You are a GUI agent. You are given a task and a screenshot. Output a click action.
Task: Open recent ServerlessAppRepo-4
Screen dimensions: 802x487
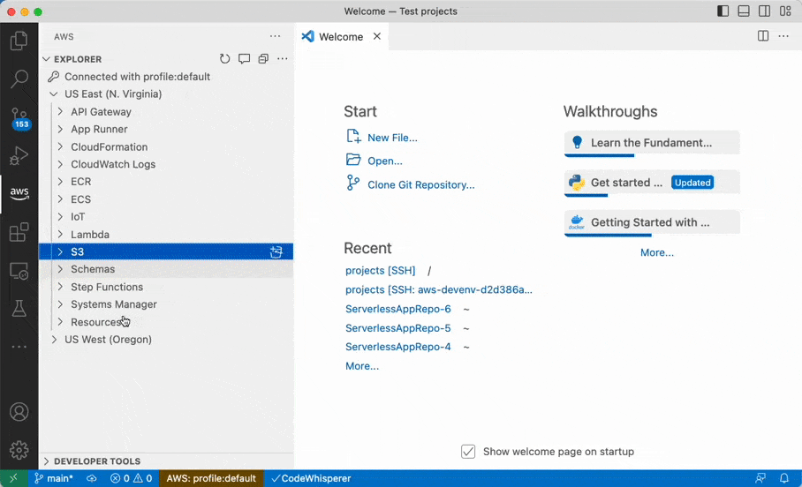pos(398,347)
